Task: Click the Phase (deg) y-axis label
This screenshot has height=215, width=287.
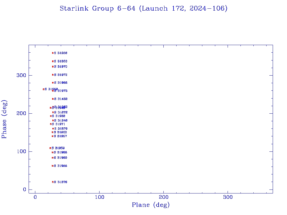Action: (x=4, y=119)
